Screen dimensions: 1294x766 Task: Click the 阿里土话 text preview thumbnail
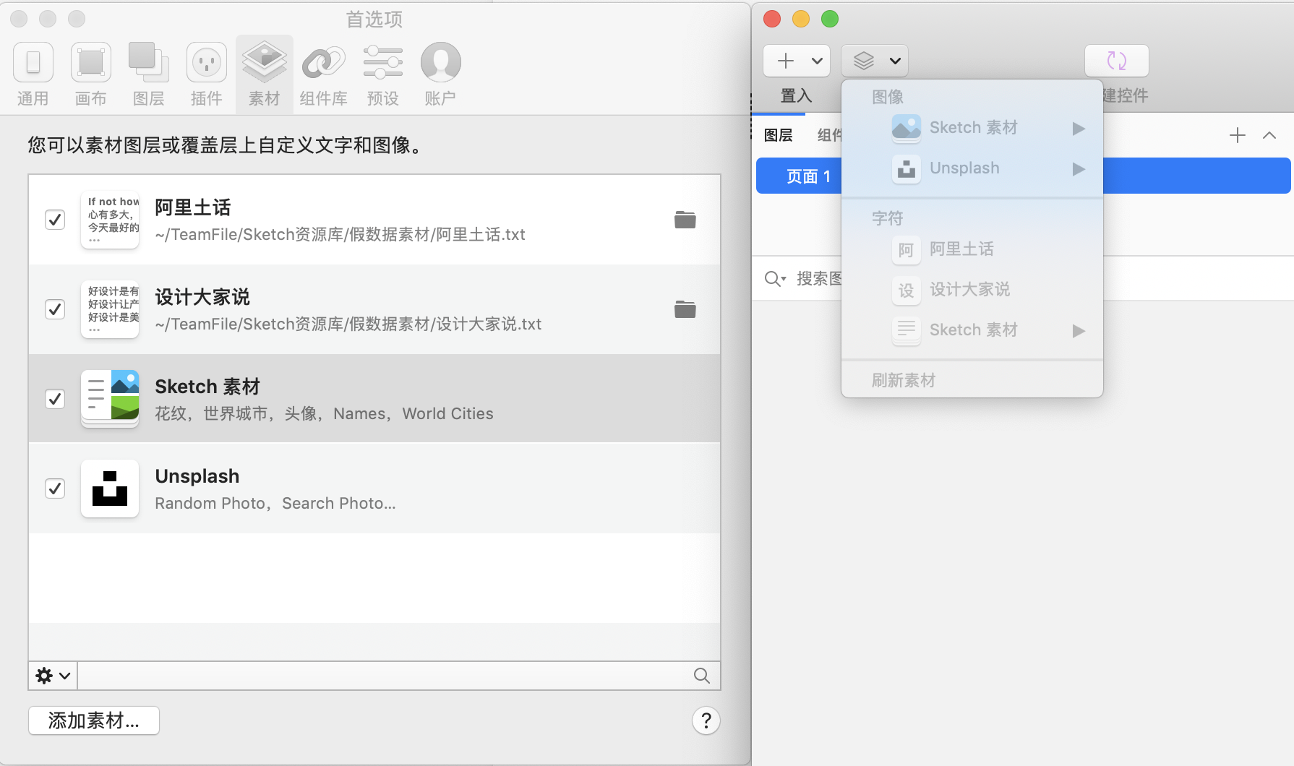(x=110, y=220)
